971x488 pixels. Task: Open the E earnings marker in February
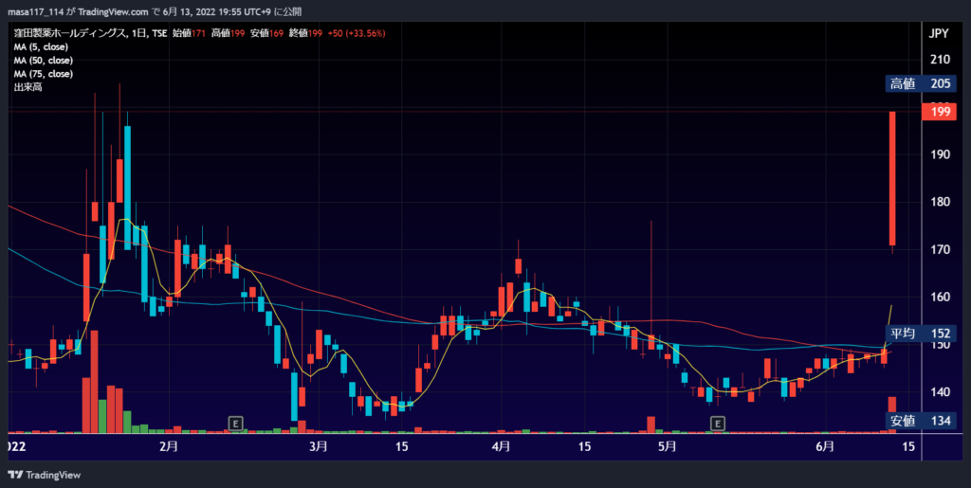point(235,424)
